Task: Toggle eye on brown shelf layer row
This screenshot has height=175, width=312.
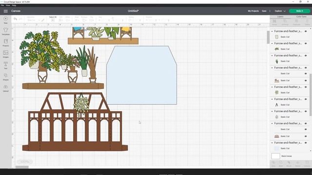Action: click(306, 136)
